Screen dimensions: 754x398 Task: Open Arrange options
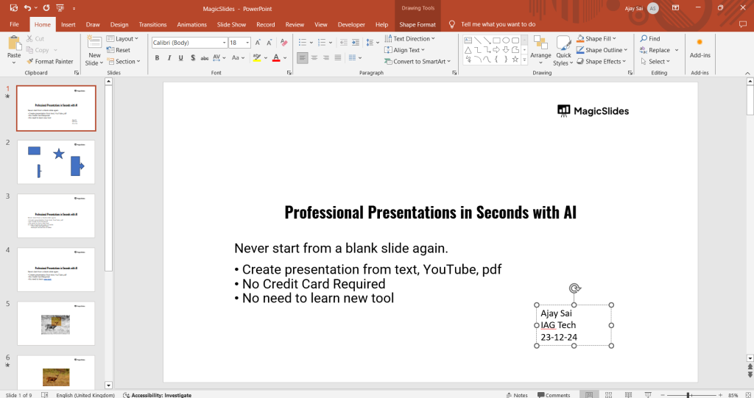[540, 51]
